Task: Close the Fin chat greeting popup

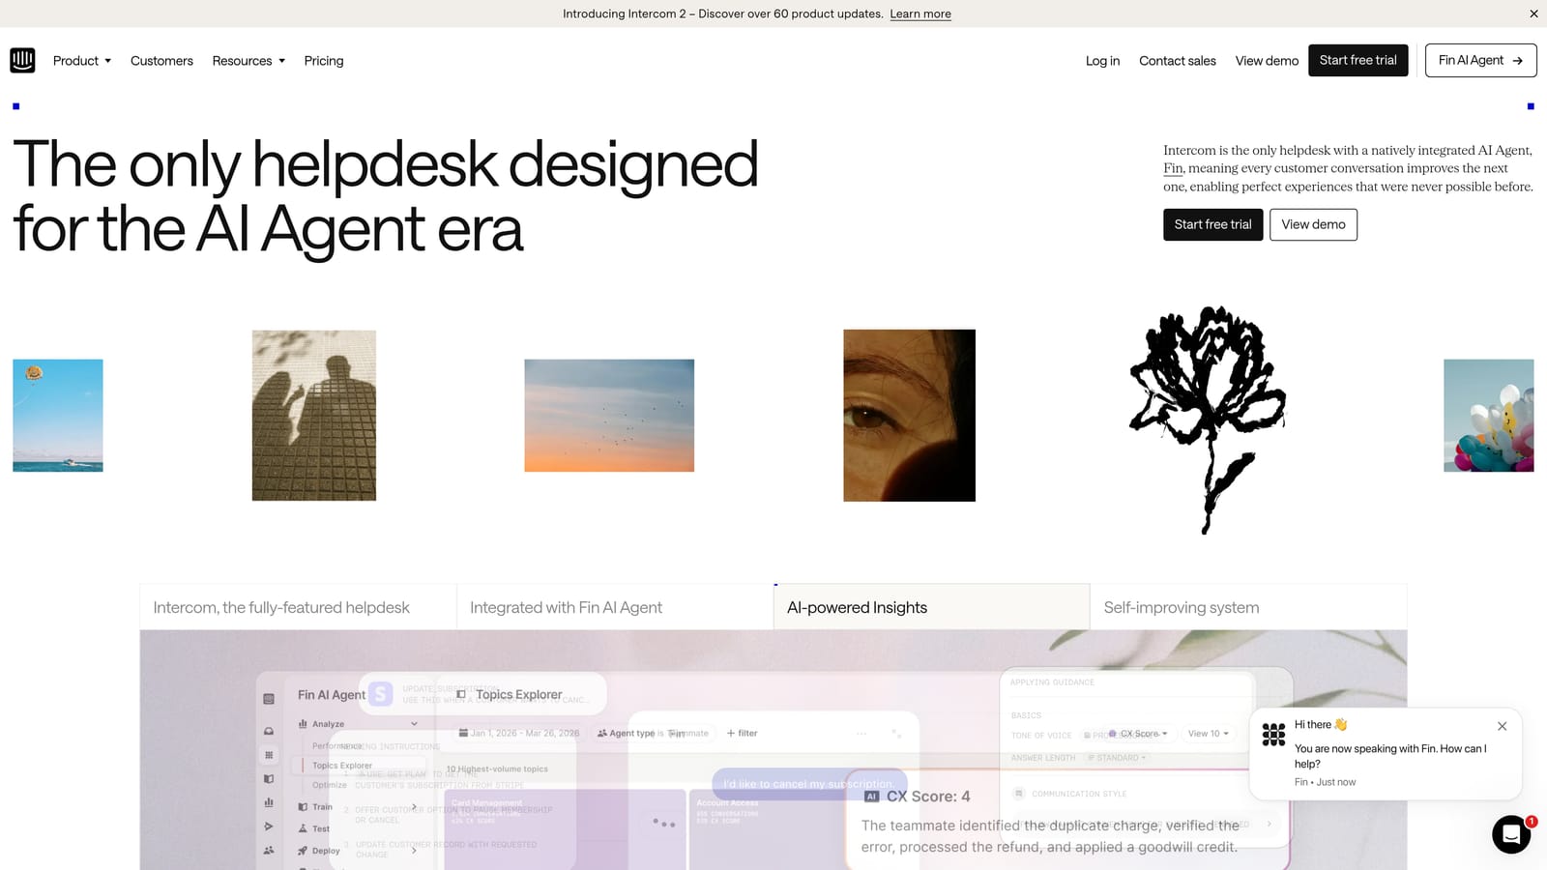Action: pyautogui.click(x=1502, y=726)
